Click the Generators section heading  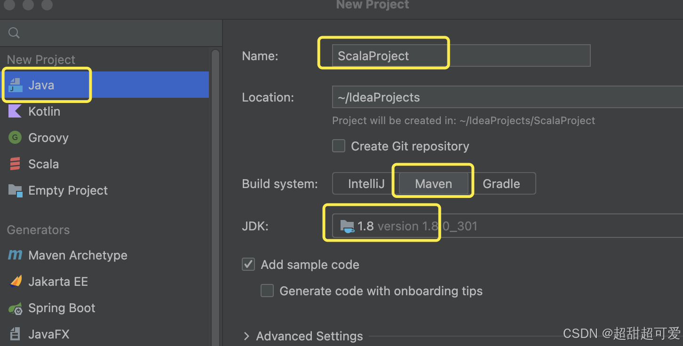click(x=38, y=230)
